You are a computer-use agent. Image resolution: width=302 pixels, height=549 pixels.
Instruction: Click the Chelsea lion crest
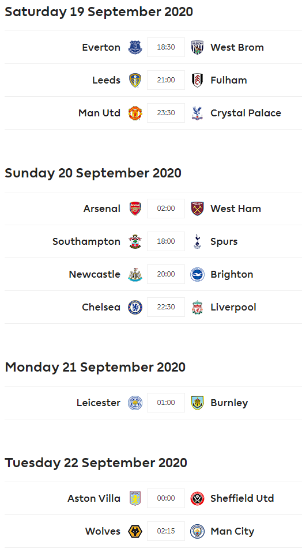[x=135, y=308]
